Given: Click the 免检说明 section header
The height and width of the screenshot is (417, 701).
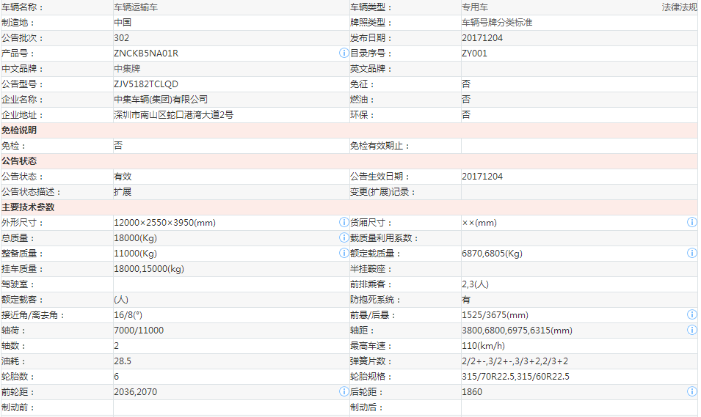Looking at the screenshot, I should [x=19, y=130].
